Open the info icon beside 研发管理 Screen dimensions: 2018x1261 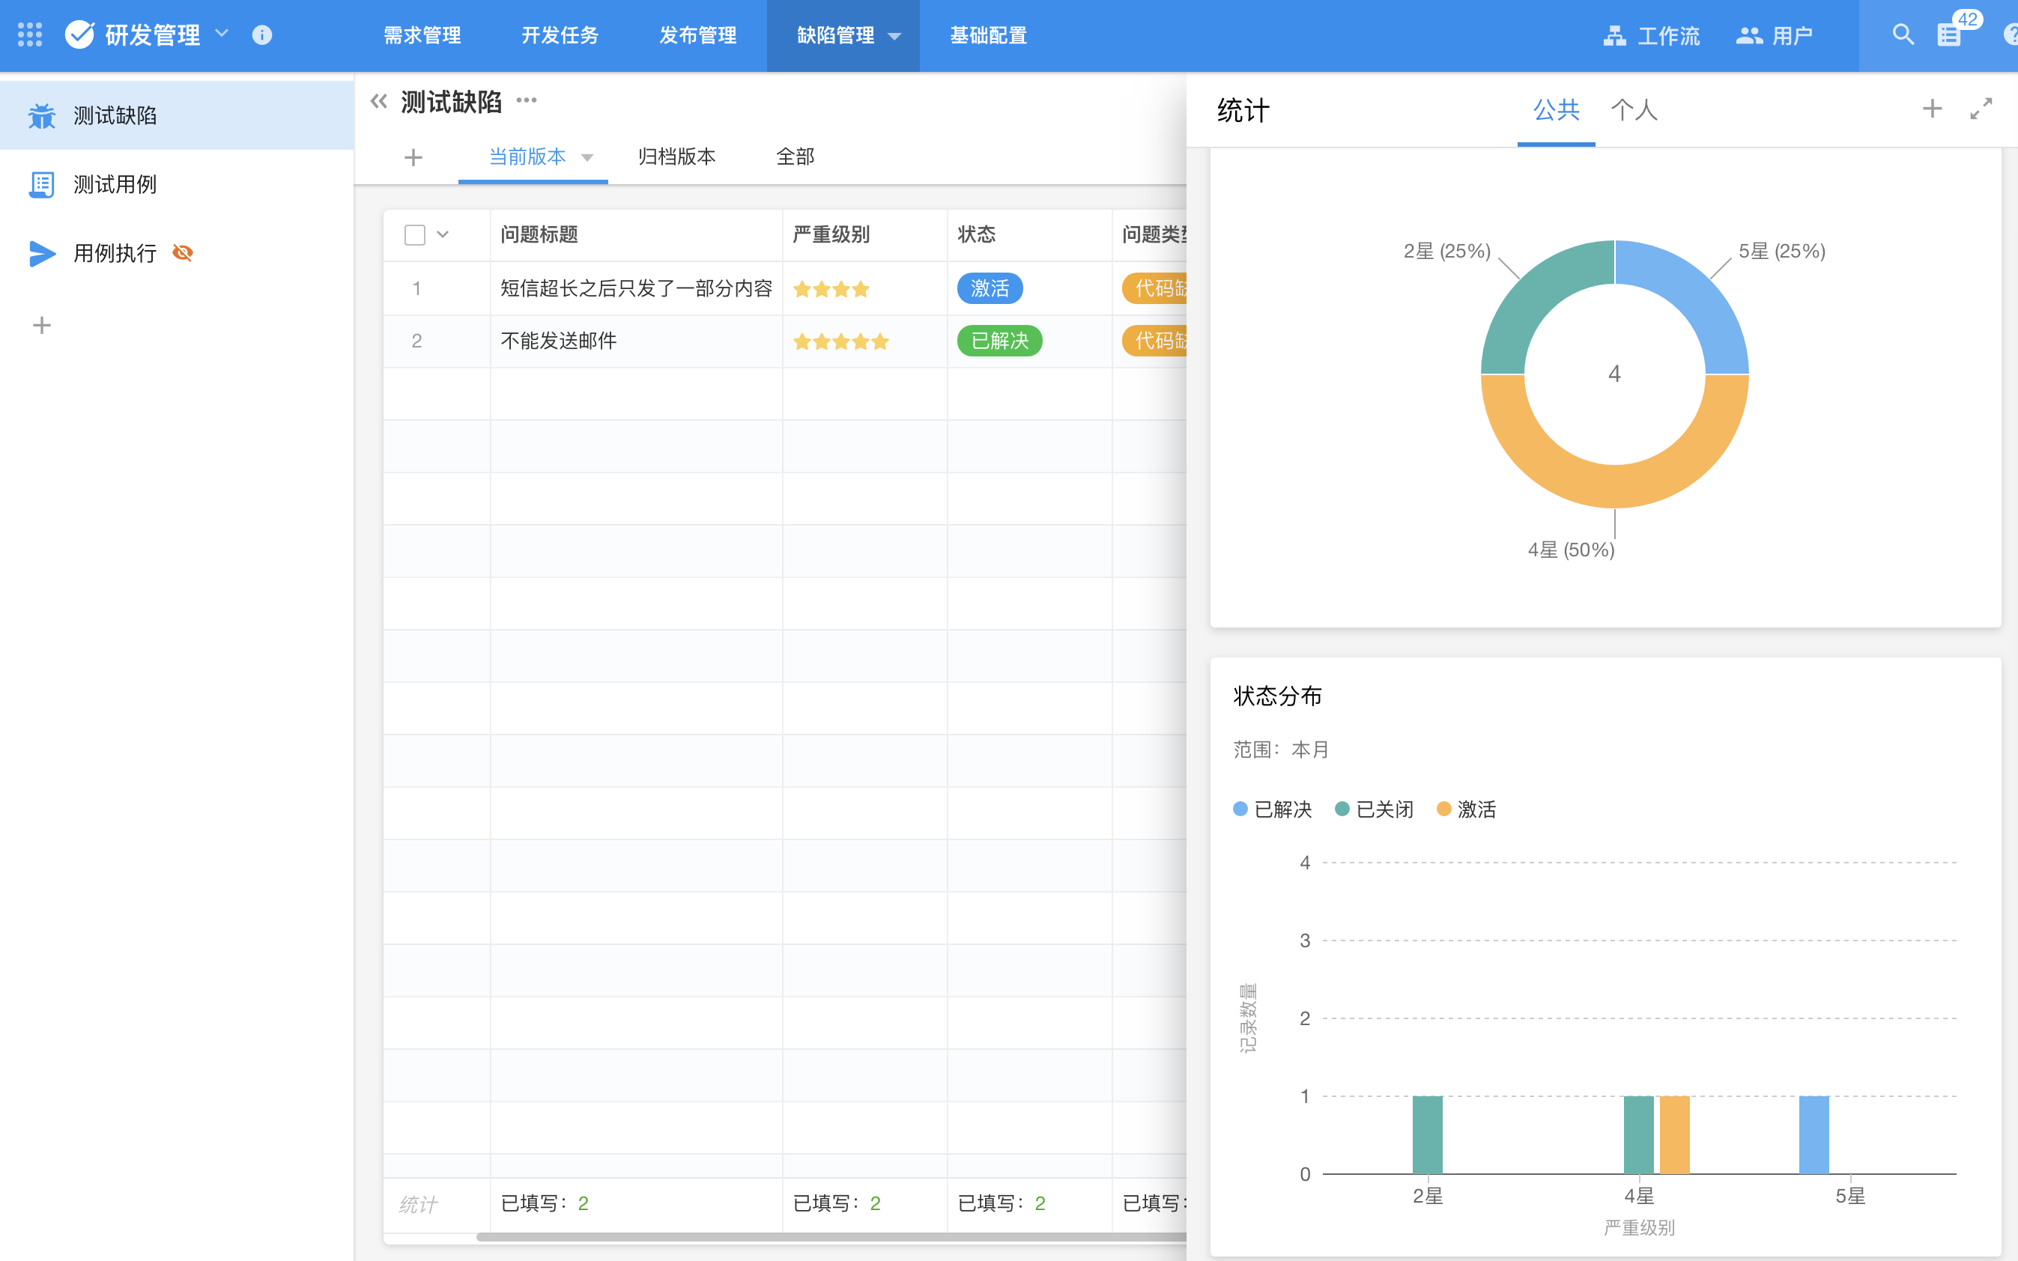click(x=262, y=34)
